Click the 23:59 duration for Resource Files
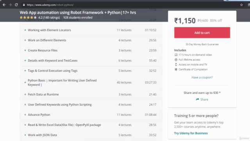Screen dimensions: 250x141 [153, 51]
